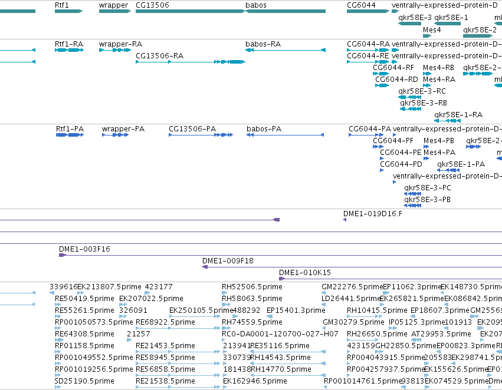This screenshot has height=390, width=502.
Task: Select the CG6044-RD transcript
Action: point(382,85)
